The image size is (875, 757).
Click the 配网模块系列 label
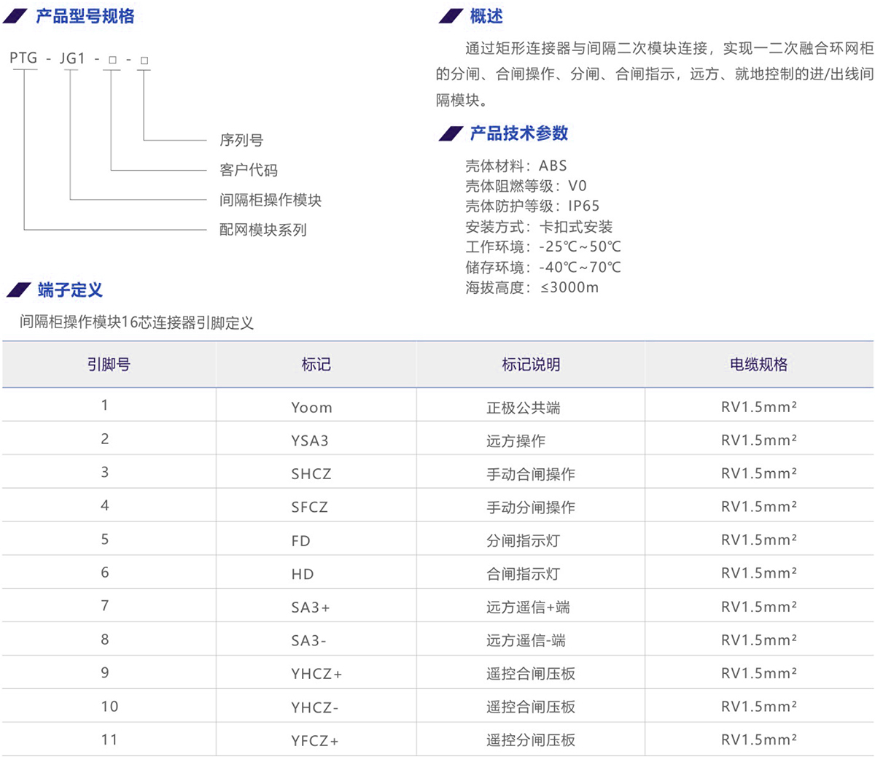click(x=263, y=230)
